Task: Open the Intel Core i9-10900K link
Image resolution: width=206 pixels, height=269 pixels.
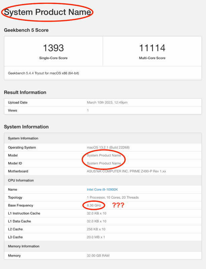Action: 102,189
